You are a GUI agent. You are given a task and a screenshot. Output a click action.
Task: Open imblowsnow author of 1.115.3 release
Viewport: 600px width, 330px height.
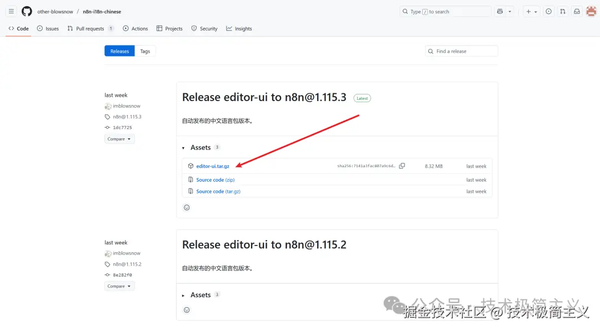coord(126,106)
